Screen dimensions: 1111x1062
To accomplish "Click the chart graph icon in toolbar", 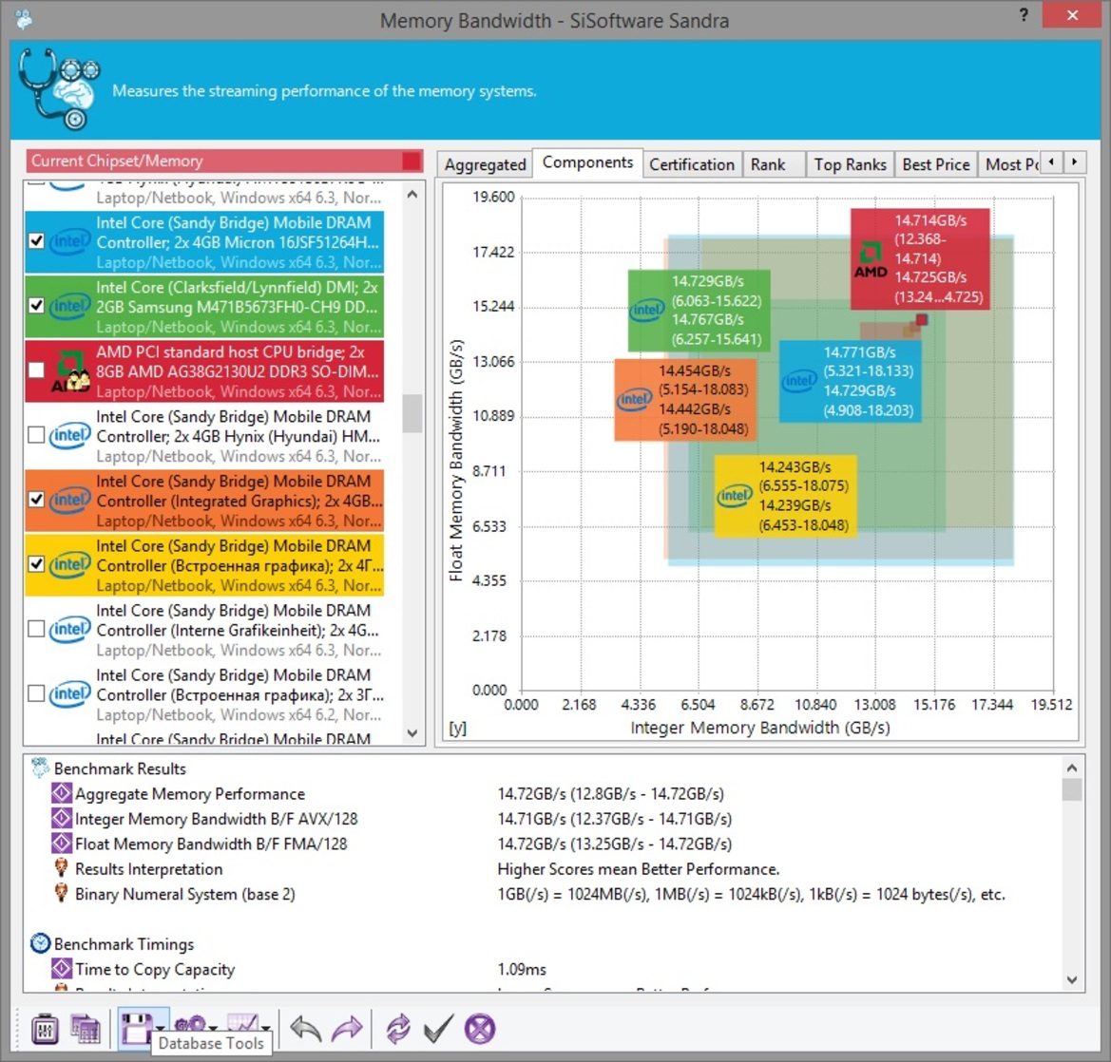I will point(242,1023).
